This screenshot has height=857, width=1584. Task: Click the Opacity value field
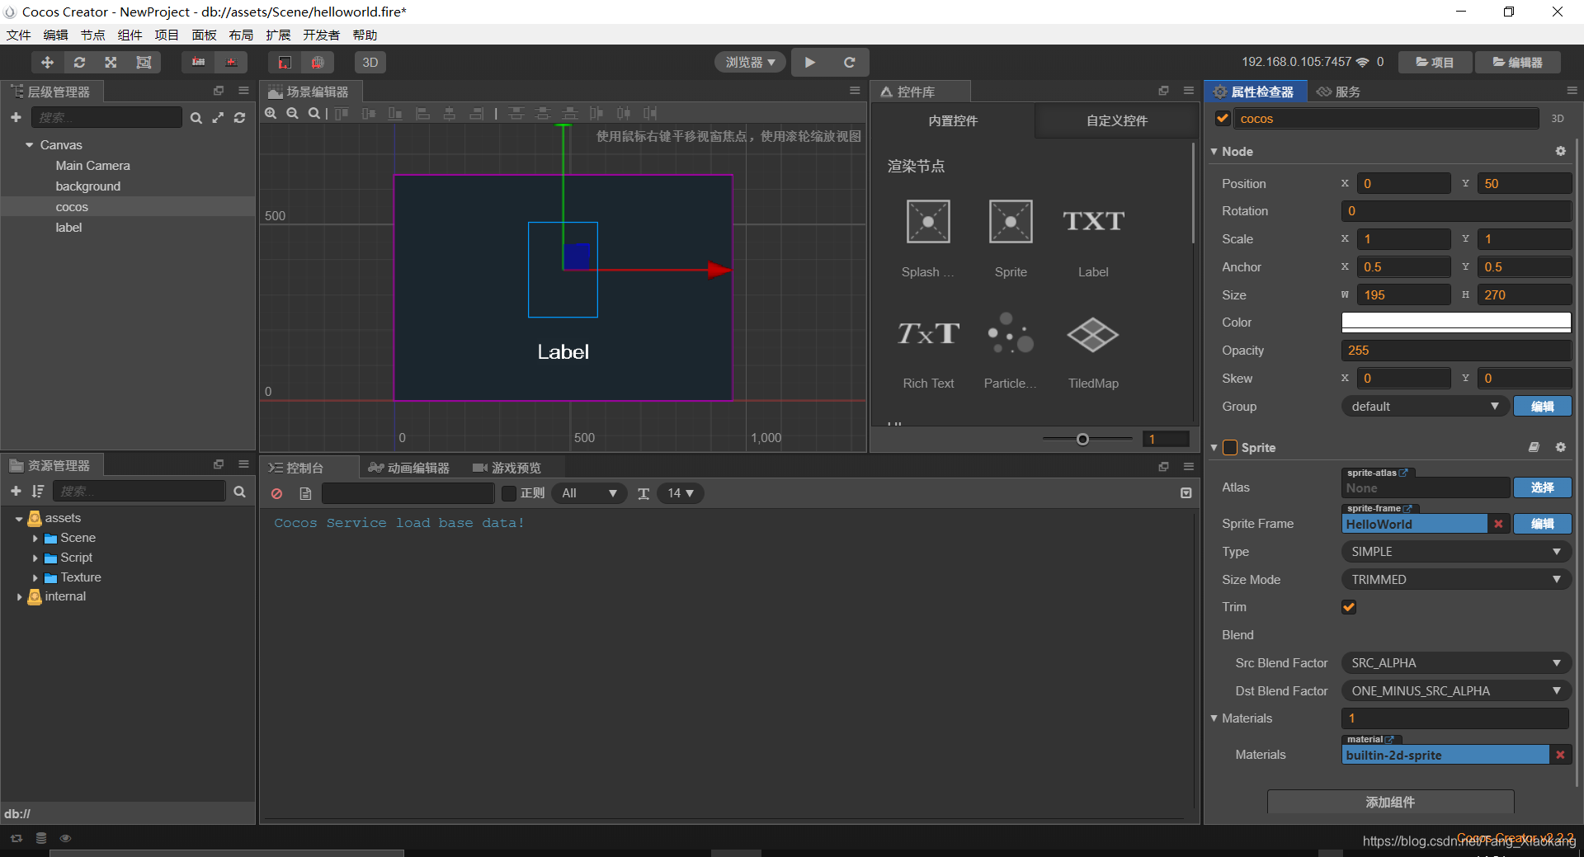[1456, 351]
